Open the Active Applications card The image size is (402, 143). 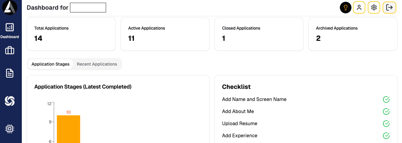[165, 34]
